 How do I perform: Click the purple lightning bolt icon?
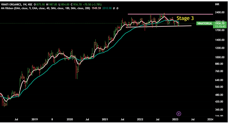point(179,114)
